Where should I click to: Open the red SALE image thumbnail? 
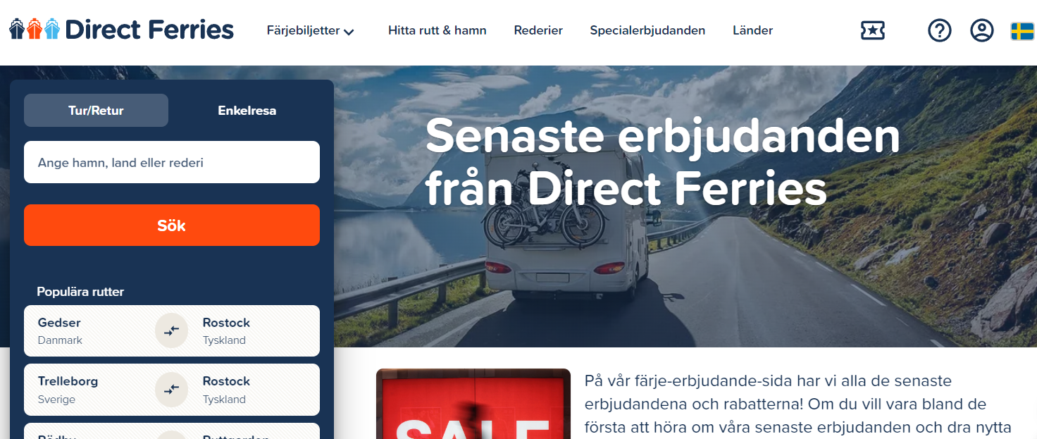point(473,404)
